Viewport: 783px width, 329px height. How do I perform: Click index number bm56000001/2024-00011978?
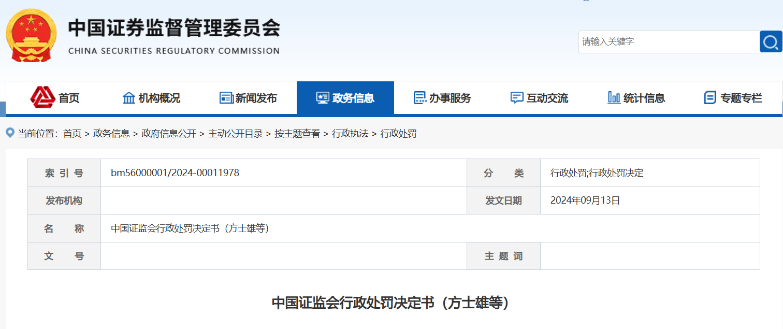pyautogui.click(x=175, y=173)
